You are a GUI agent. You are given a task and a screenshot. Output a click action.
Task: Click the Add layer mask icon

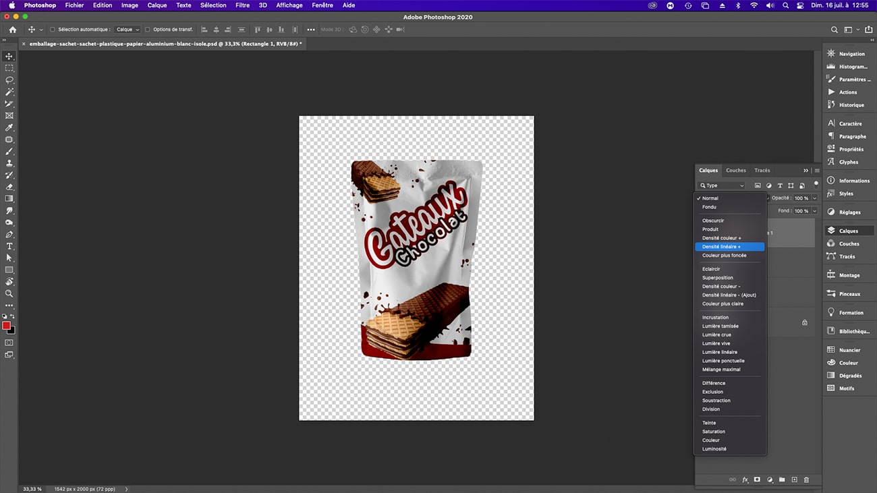click(757, 480)
